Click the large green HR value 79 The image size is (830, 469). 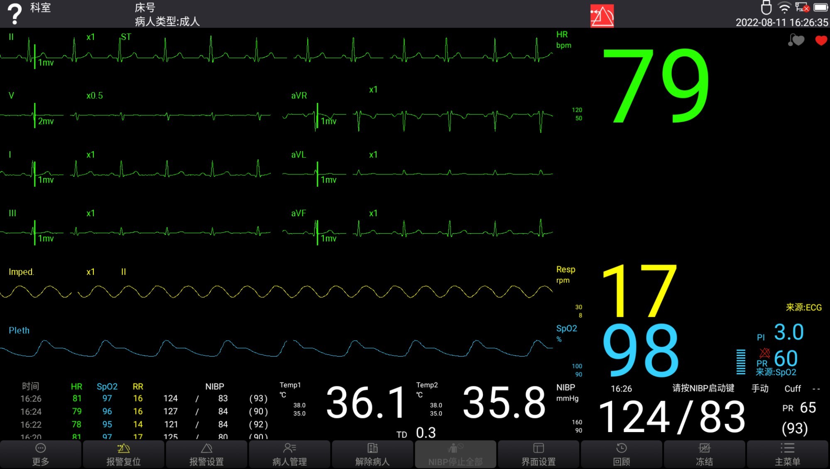coord(656,86)
